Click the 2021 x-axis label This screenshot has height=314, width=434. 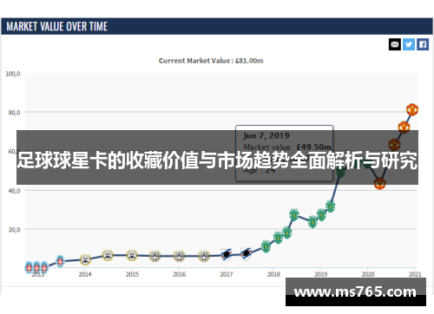[415, 274]
